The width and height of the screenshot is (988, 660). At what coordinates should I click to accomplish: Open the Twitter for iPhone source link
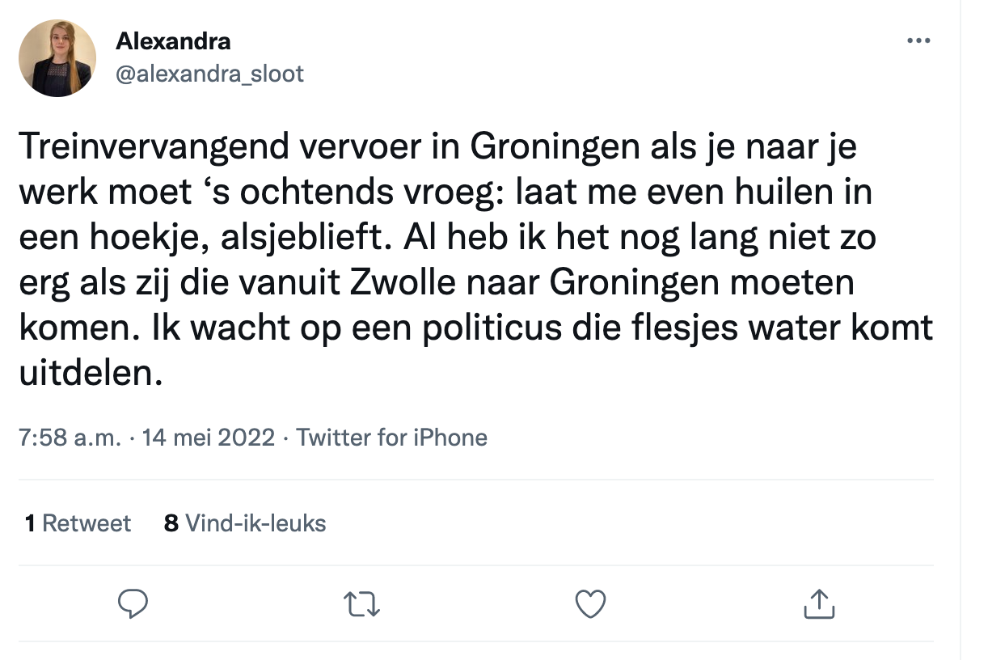point(391,438)
